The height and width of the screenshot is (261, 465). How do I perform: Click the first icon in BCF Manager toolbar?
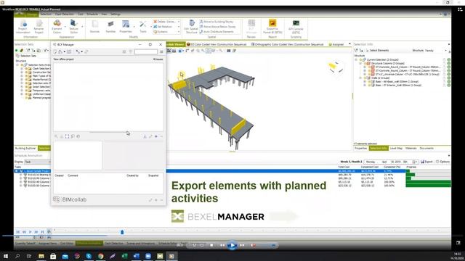[x=55, y=51]
